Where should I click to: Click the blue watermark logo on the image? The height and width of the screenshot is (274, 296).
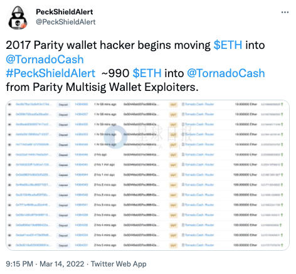coord(115,137)
